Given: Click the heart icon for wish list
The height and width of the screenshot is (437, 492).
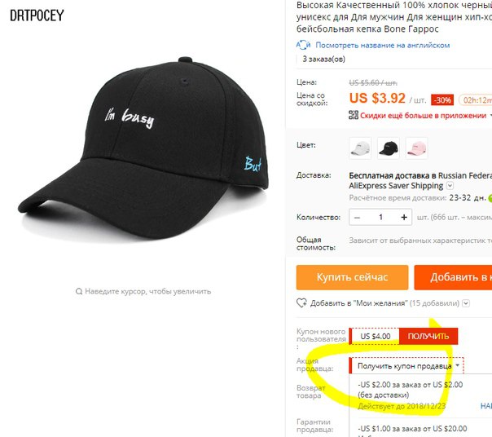Looking at the screenshot, I should tap(301, 302).
